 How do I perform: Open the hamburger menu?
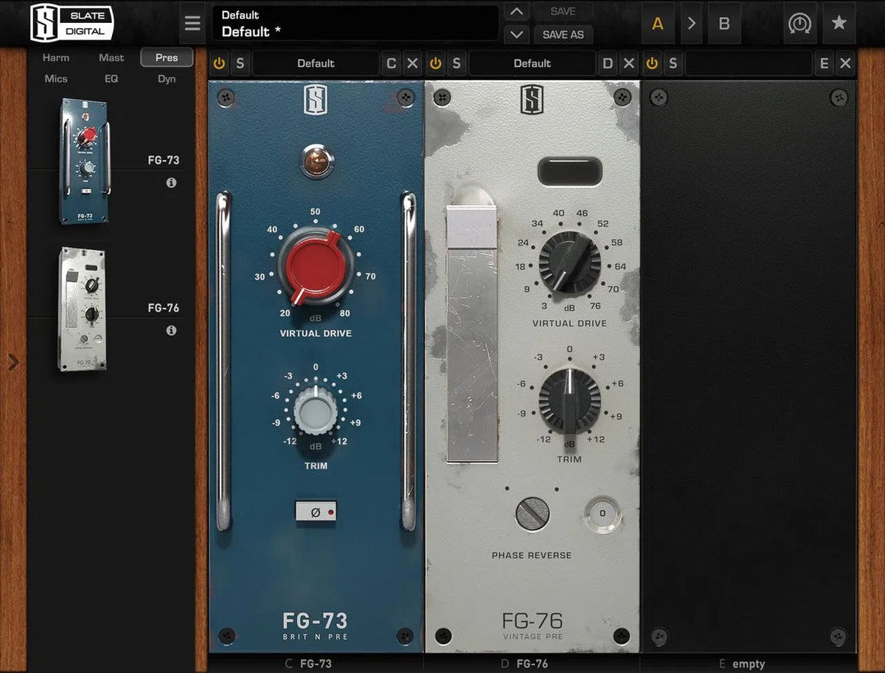pos(192,23)
